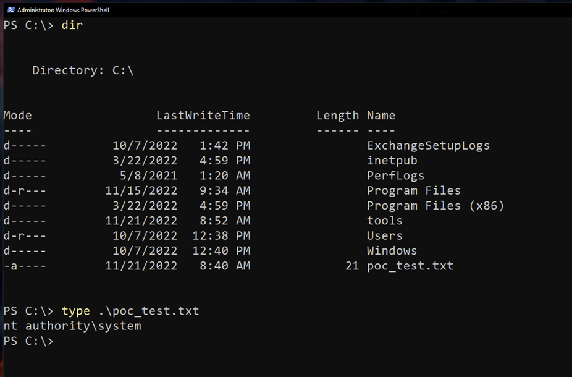572x377 pixels.
Task: Select the ExchangeSetupLogs directory name
Action: pyautogui.click(x=428, y=146)
